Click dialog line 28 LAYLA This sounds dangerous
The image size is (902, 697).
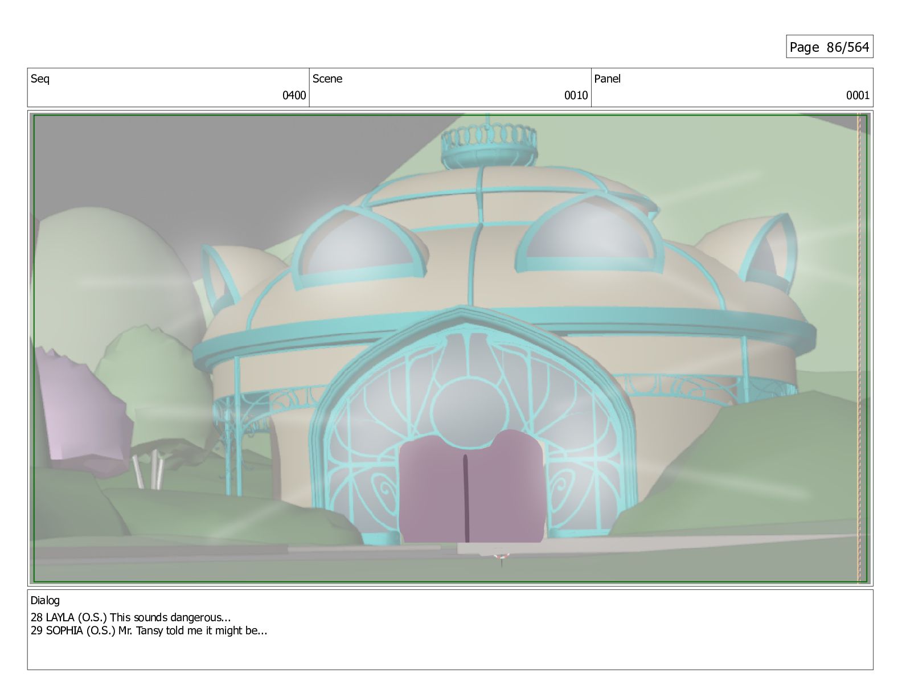[x=131, y=617]
